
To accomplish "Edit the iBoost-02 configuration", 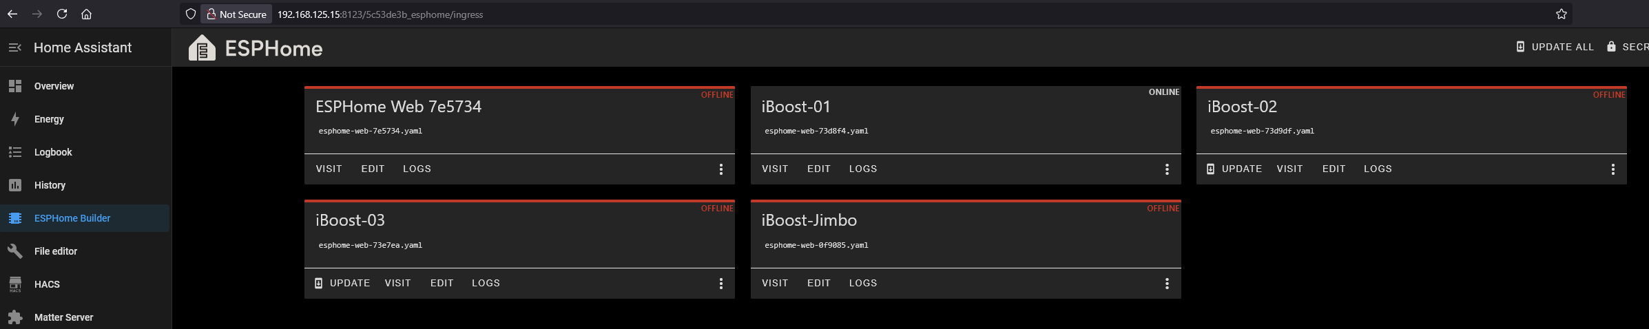I will click(1334, 169).
